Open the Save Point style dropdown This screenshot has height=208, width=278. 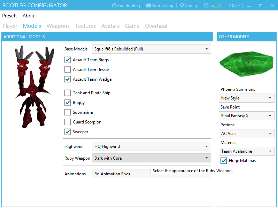tap(247, 116)
